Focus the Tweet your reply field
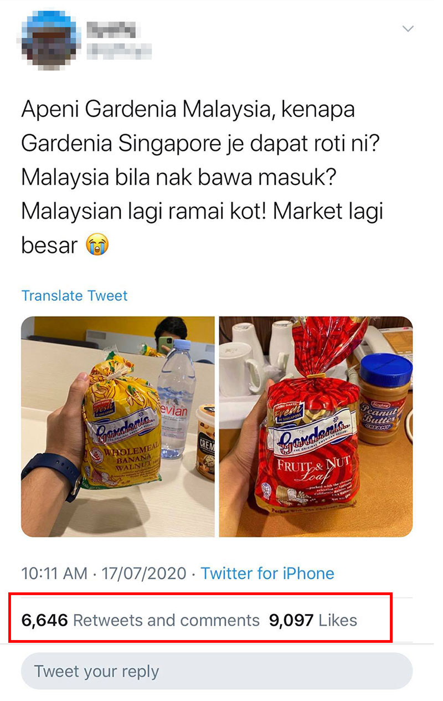This screenshot has width=443, height=701. [x=217, y=671]
